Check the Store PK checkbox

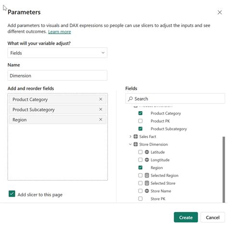[x=140, y=199]
